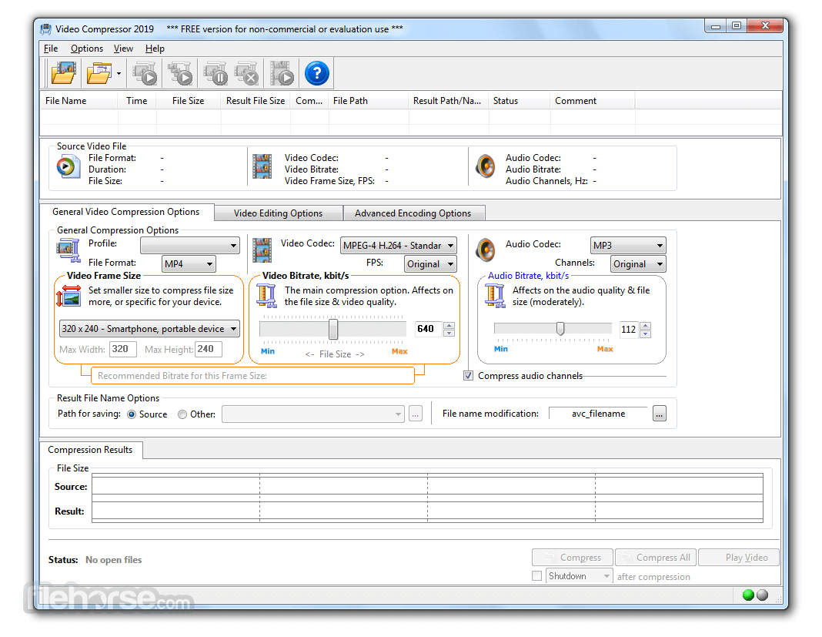The height and width of the screenshot is (637, 822).
Task: Open video file toolbar icon
Action: click(63, 73)
